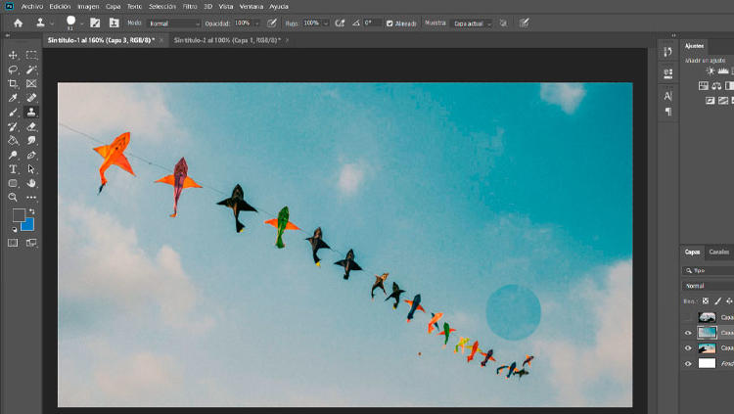This screenshot has width=734, height=414.
Task: Open the Filtro menu
Action: 190,7
